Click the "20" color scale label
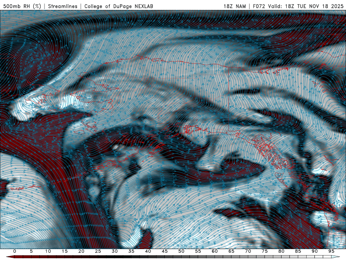Screen dimensions: 346x259 (x=81, y=251)
